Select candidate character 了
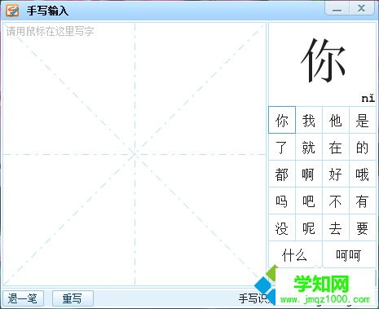The image size is (379, 309). tap(282, 147)
